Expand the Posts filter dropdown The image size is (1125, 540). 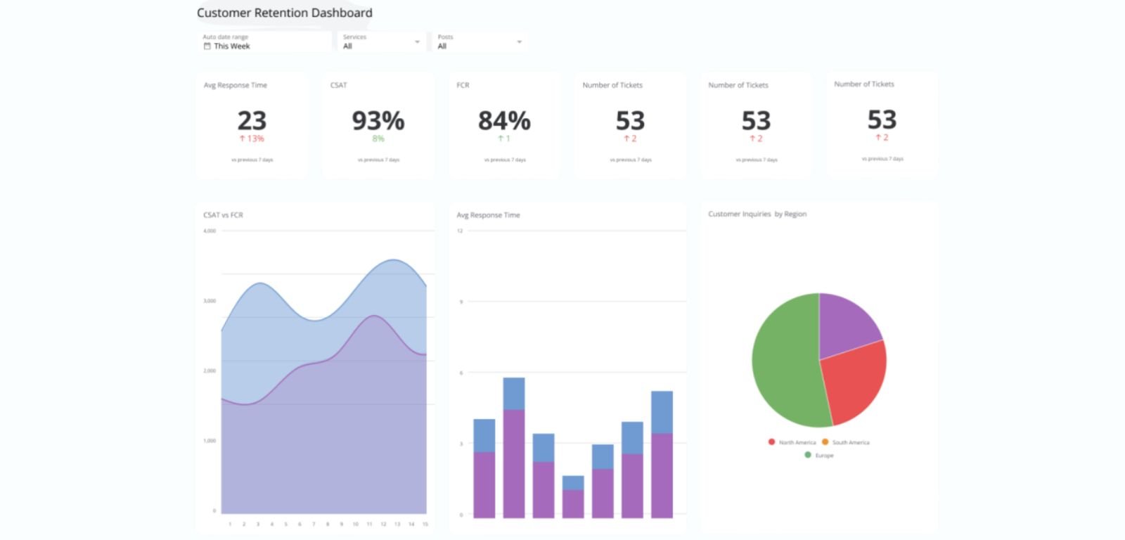(x=480, y=42)
